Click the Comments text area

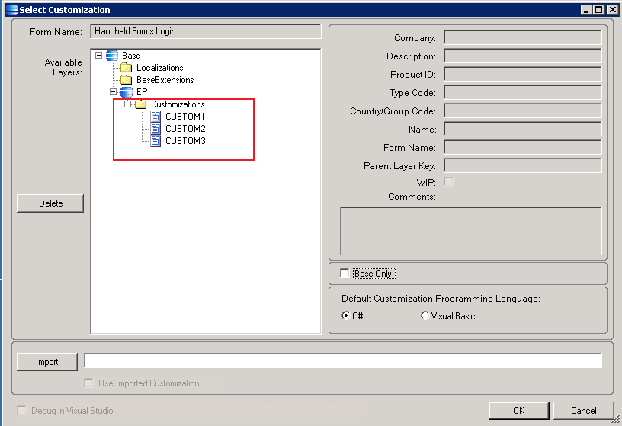(471, 230)
